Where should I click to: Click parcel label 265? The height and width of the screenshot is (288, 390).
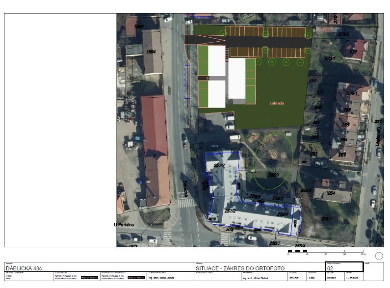[314, 137]
